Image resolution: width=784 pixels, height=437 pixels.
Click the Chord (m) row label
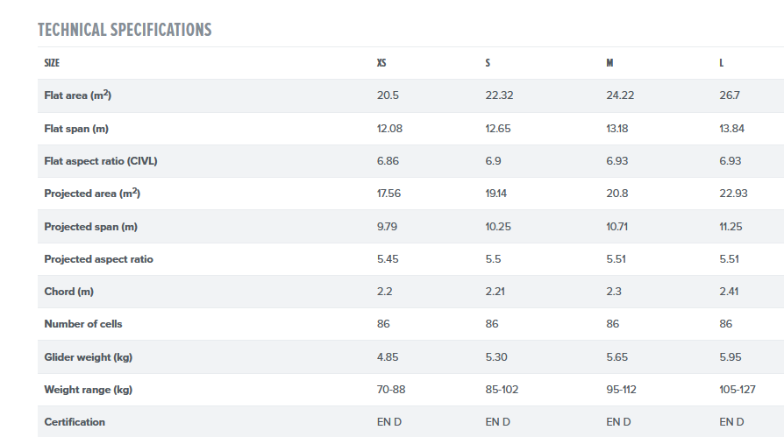(68, 292)
